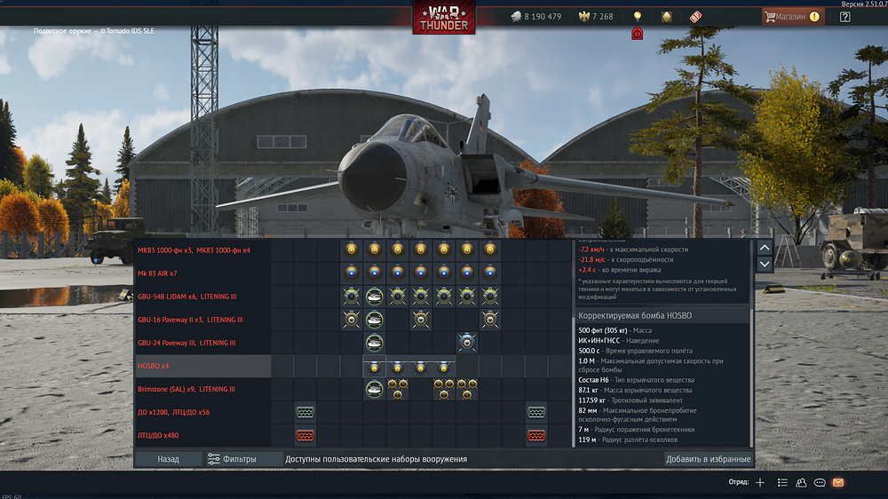The width and height of the screenshot is (888, 499).
Task: Select the HOSBO x4 weapon preset row
Action: (202, 366)
